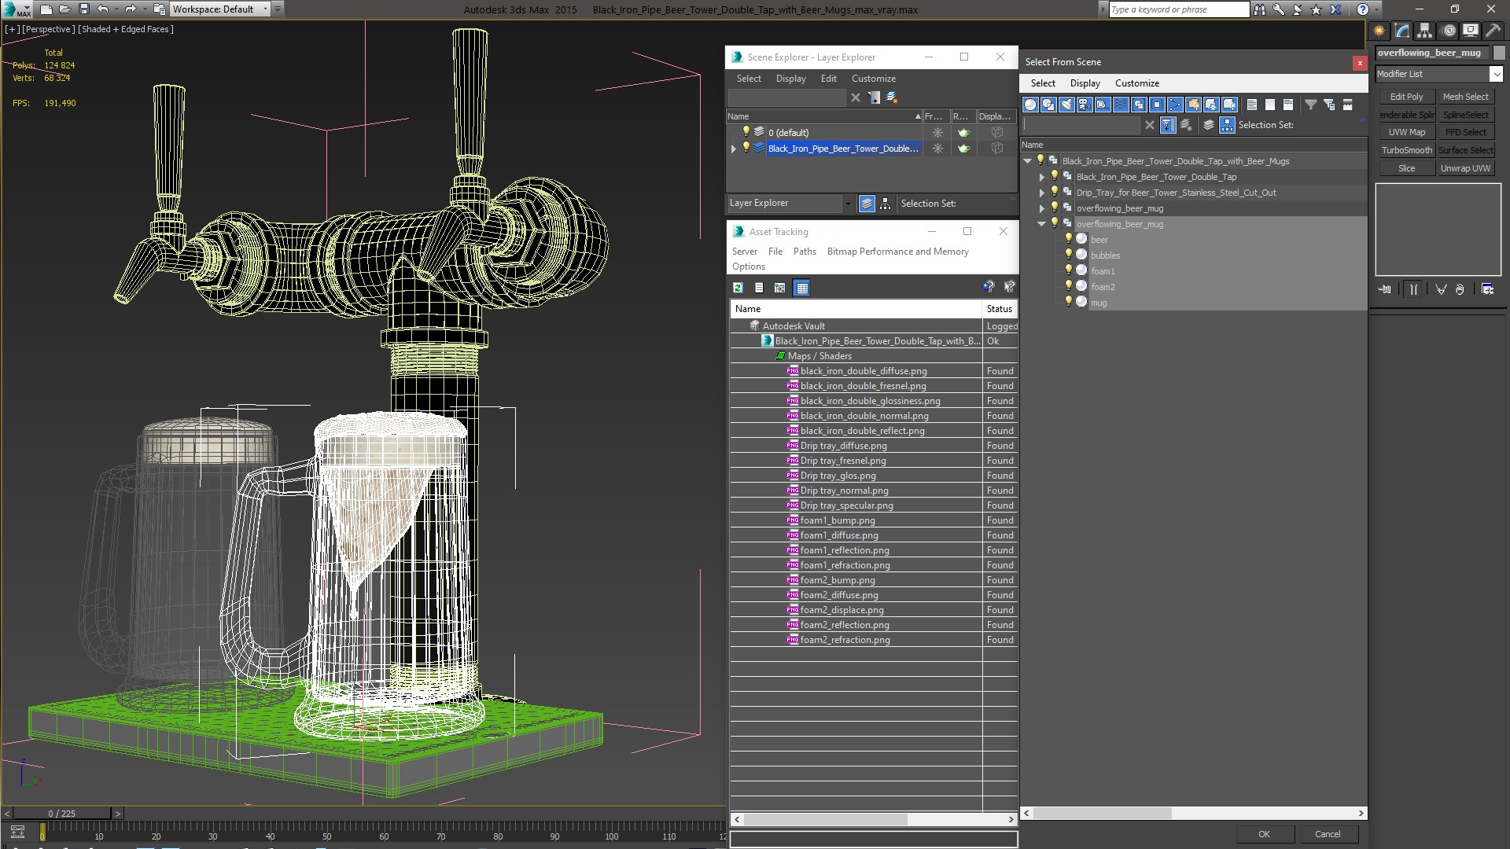The width and height of the screenshot is (1510, 849).
Task: Click the Paths menu in Asset Tracking
Action: point(805,251)
